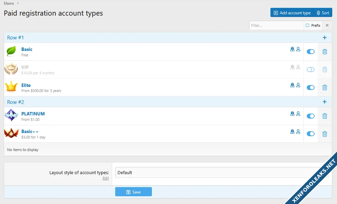Image resolution: width=337 pixels, height=204 pixels.
Task: Turn off the Basic++ toggle switch
Action: coord(311,134)
